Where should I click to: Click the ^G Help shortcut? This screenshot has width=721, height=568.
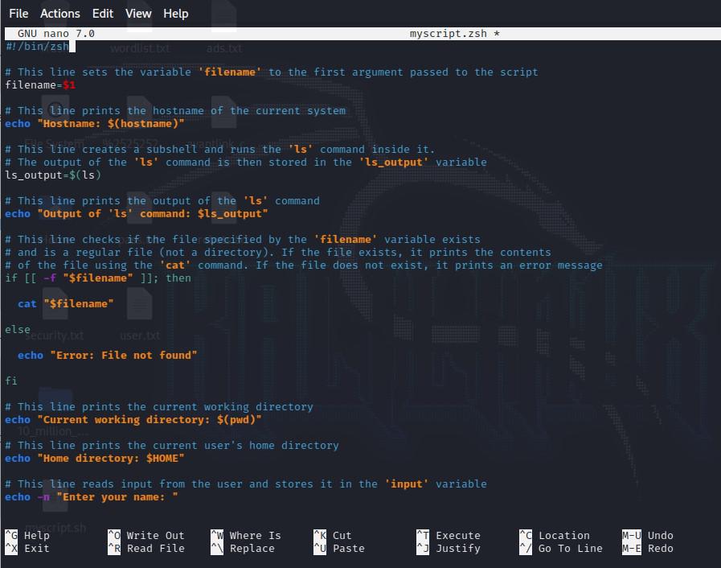click(27, 535)
